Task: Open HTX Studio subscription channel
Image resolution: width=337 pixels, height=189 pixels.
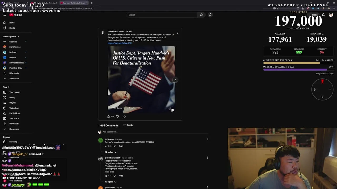Action: coord(14,73)
